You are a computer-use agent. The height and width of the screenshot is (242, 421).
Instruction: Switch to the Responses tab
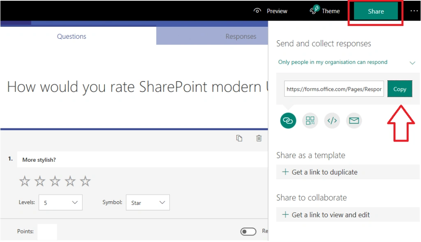241,36
